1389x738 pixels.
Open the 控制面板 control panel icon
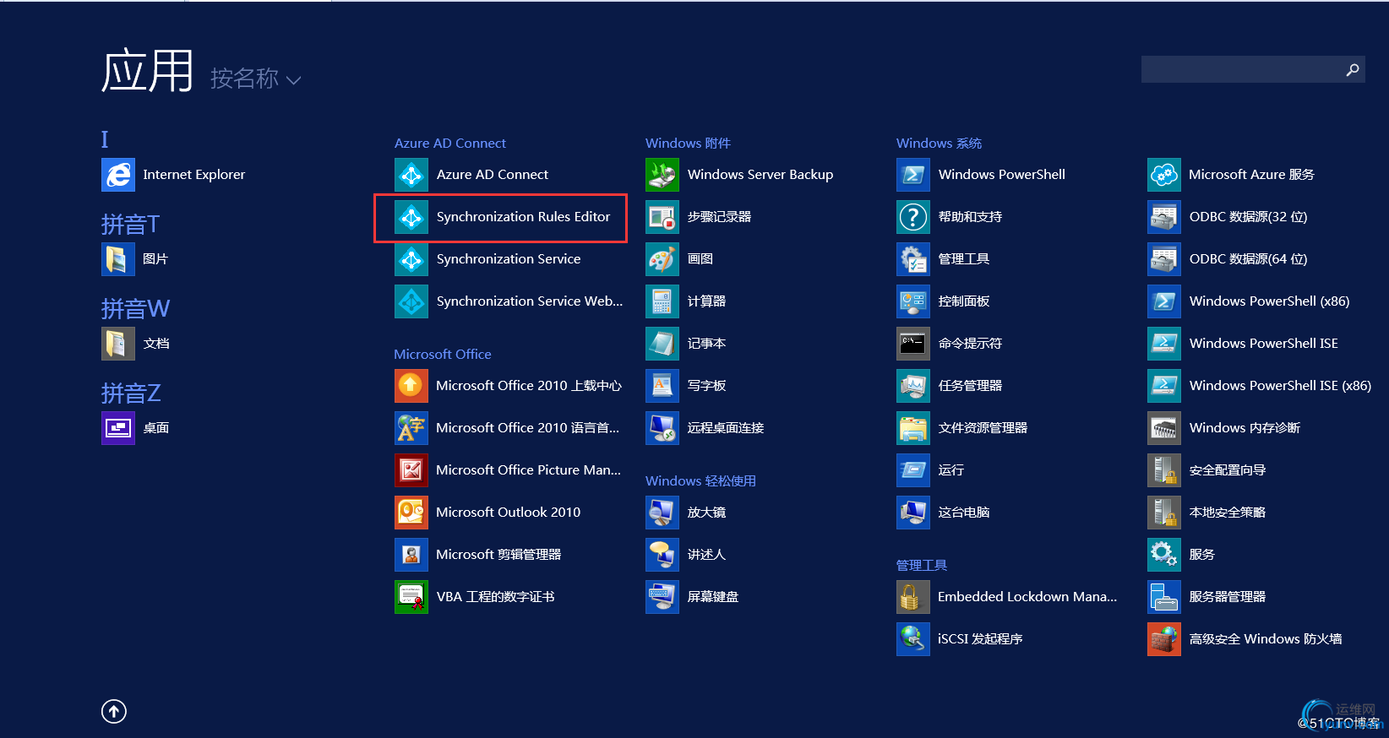[913, 301]
